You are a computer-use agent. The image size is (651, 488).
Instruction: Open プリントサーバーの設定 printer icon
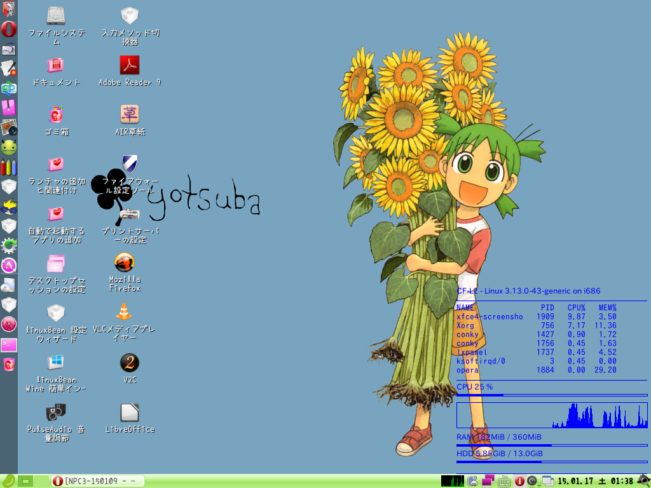[130, 214]
